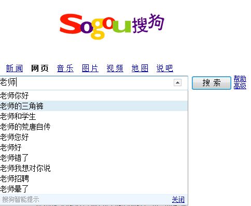This screenshot has height=206, width=251.
Task: Open the 说吧 forum tab
Action: coord(165,68)
